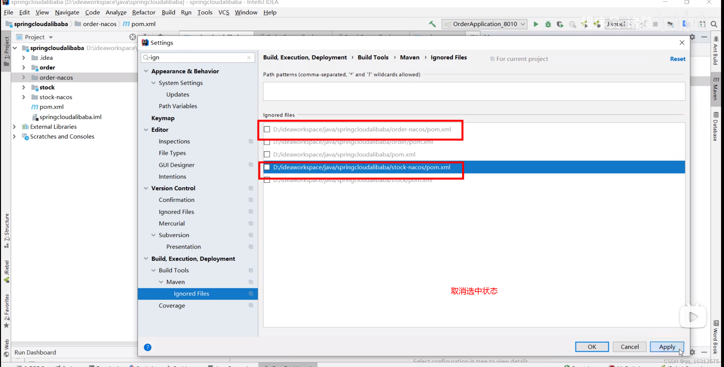Close the Settings dialog
Screen dimensions: 724x367
tap(682, 43)
